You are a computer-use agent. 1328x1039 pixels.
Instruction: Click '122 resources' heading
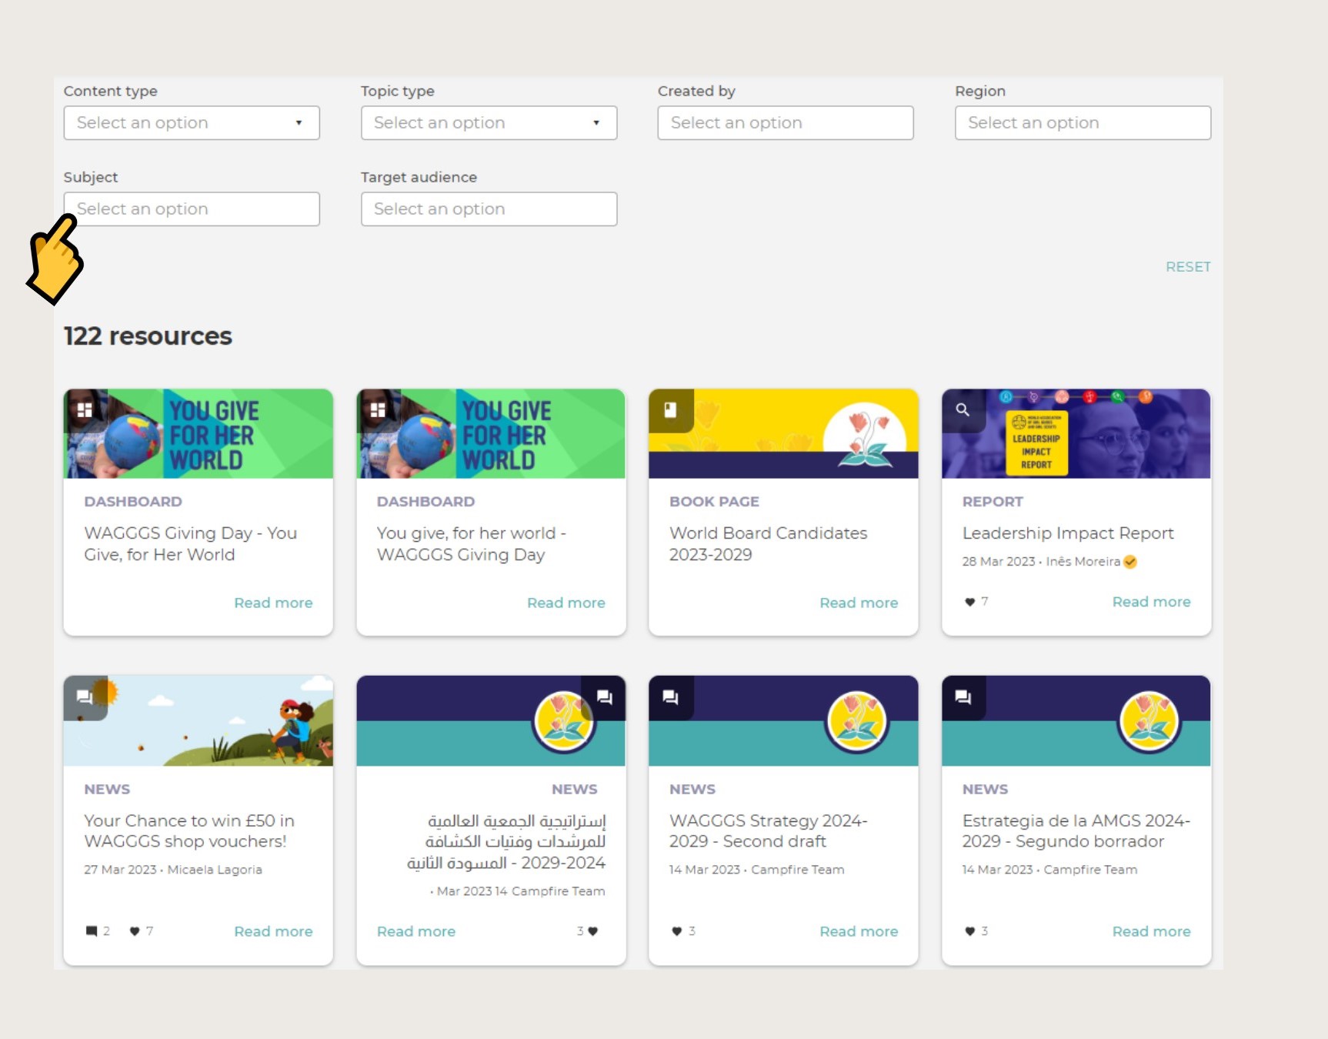click(148, 336)
